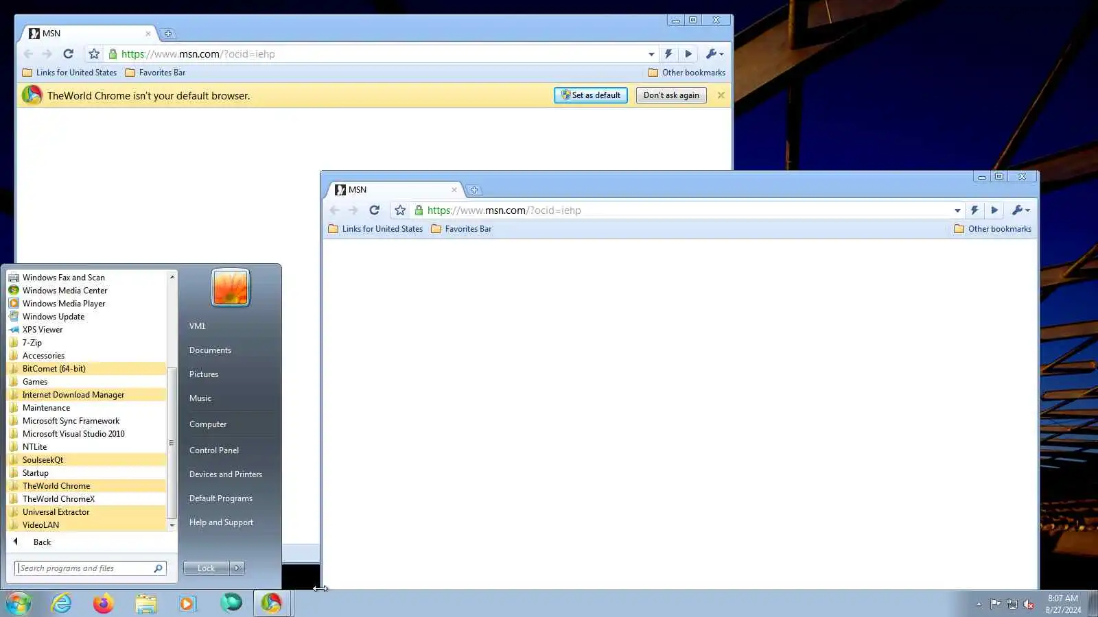Click back arrow in the back browser window
The height and width of the screenshot is (617, 1098).
(28, 53)
